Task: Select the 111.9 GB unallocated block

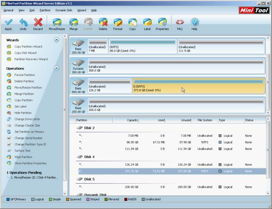Action: pyautogui.click(x=221, y=46)
